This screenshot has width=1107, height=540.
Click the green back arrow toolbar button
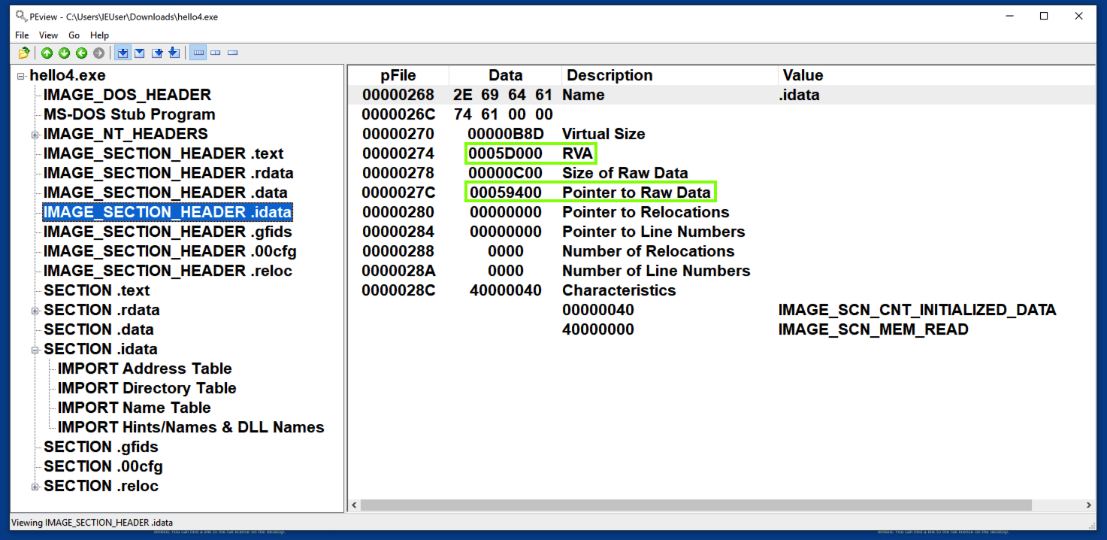pos(81,53)
